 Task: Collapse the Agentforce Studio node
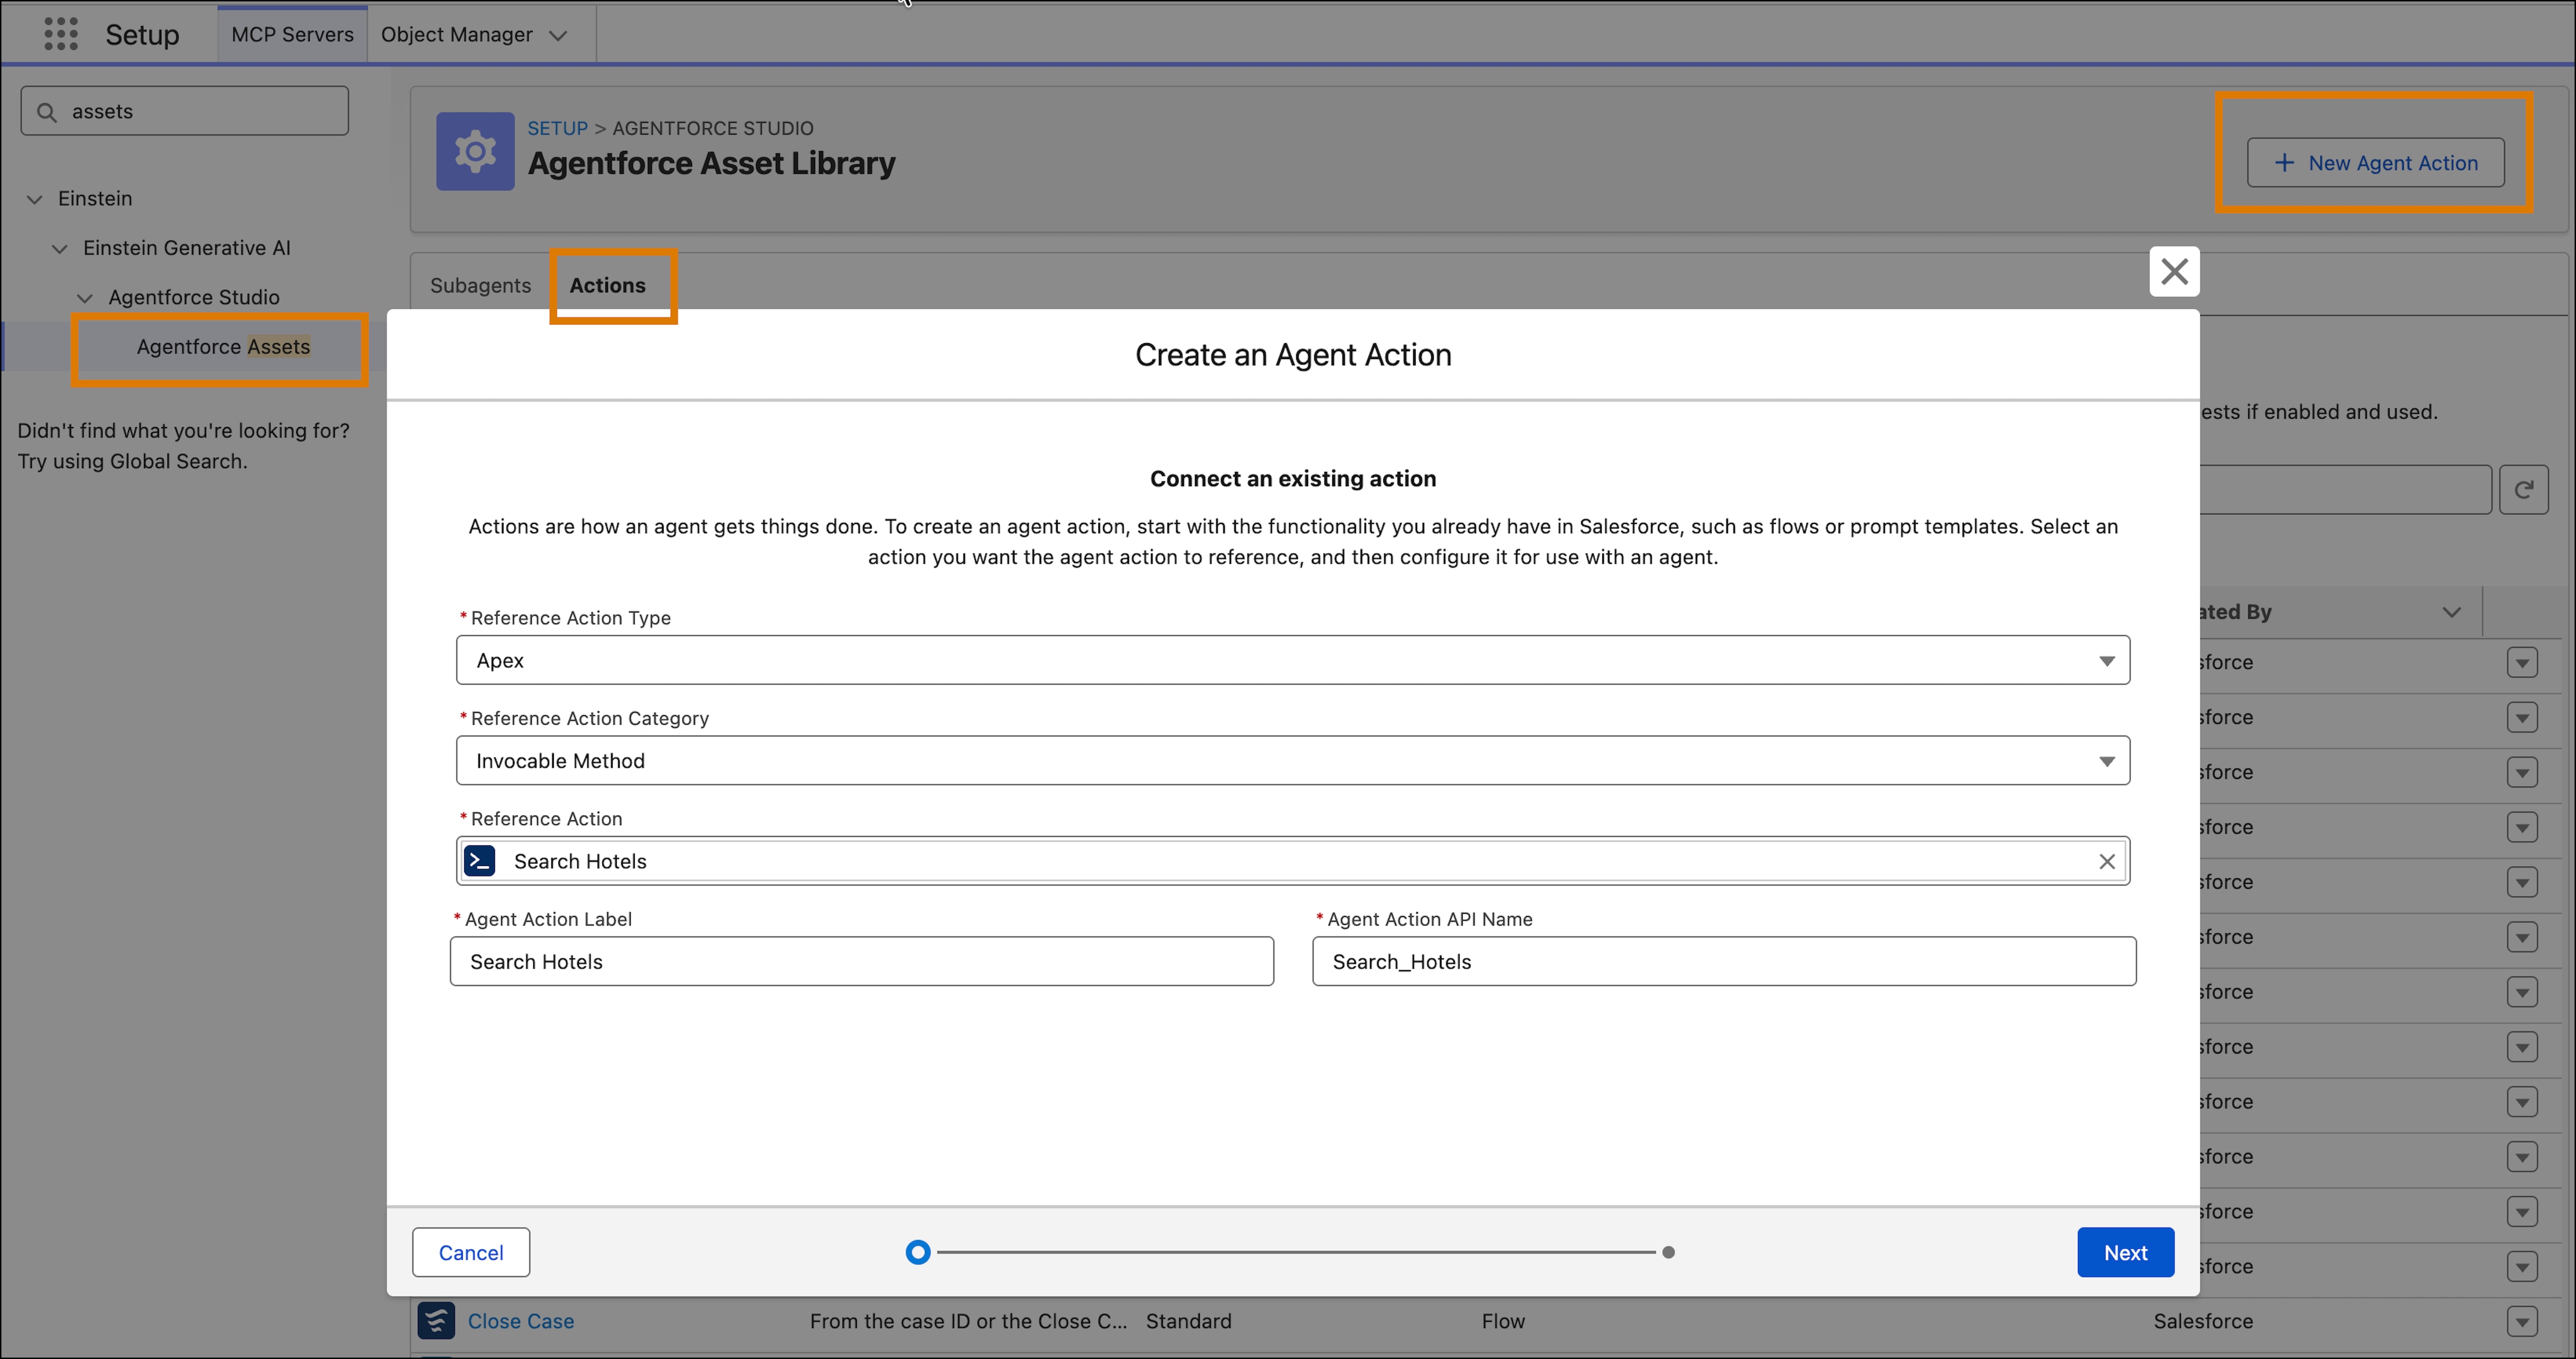tap(85, 298)
